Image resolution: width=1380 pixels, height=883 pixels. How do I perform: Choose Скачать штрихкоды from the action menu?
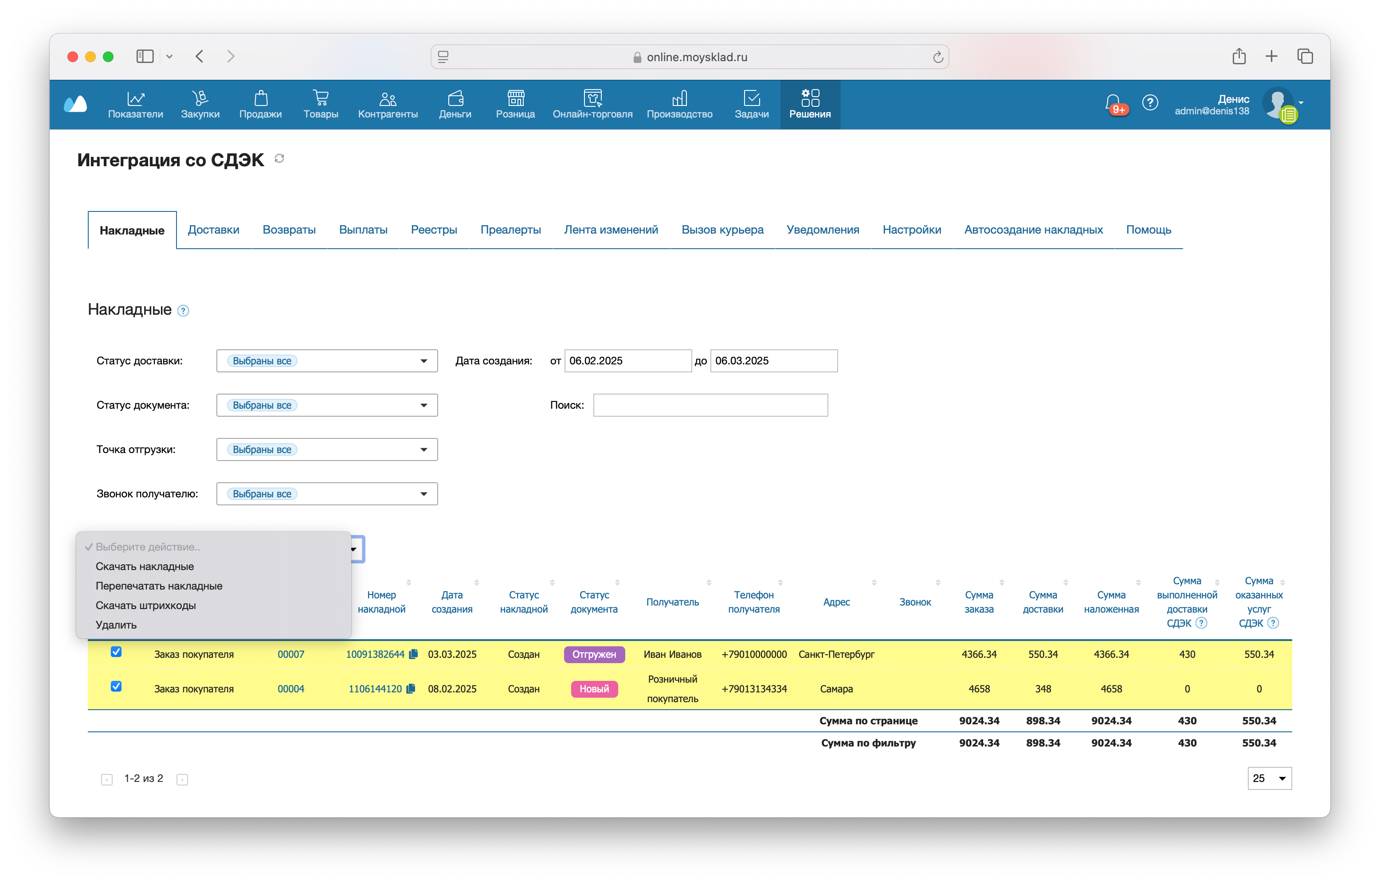pyautogui.click(x=146, y=606)
